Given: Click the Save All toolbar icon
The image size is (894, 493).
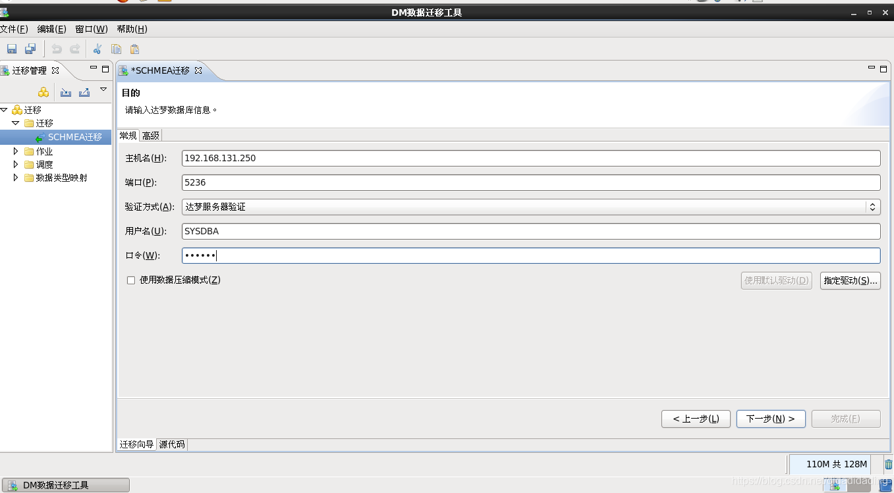Looking at the screenshot, I should (30, 49).
